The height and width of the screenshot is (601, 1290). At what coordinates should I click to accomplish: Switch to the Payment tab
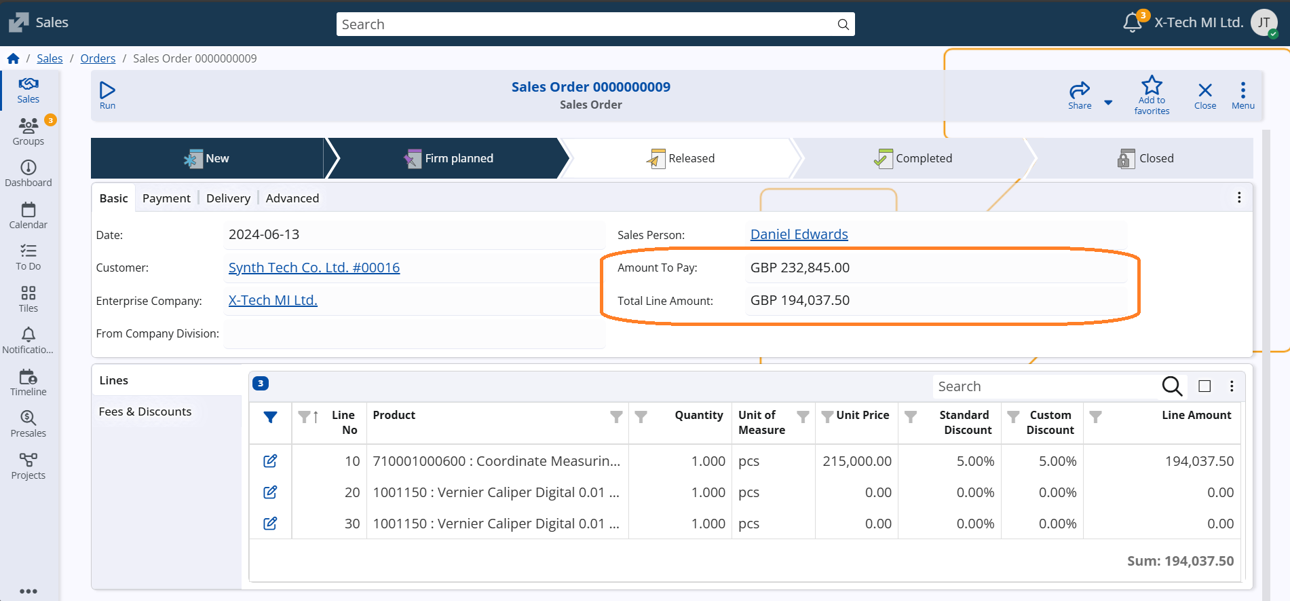coord(166,198)
